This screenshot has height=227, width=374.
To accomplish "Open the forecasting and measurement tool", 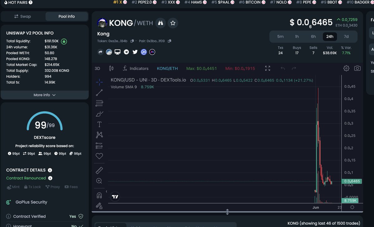I will pos(99,145).
